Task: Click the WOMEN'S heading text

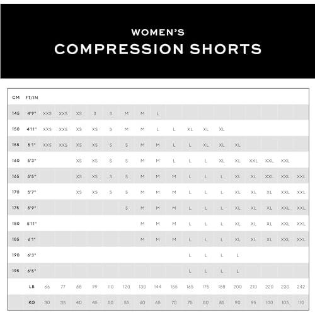Action: pos(157,32)
